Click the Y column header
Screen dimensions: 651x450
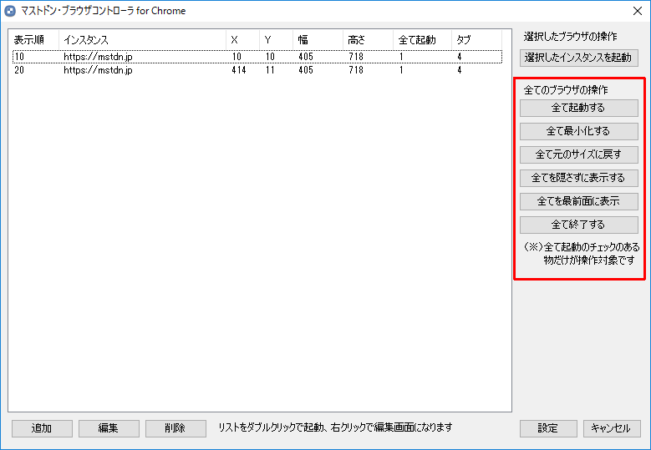(276, 40)
